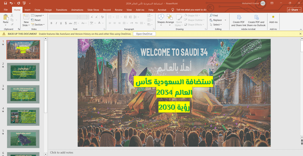The image size is (303, 156).
Task: Toggle italic formatting
Action: [x=56, y=23]
